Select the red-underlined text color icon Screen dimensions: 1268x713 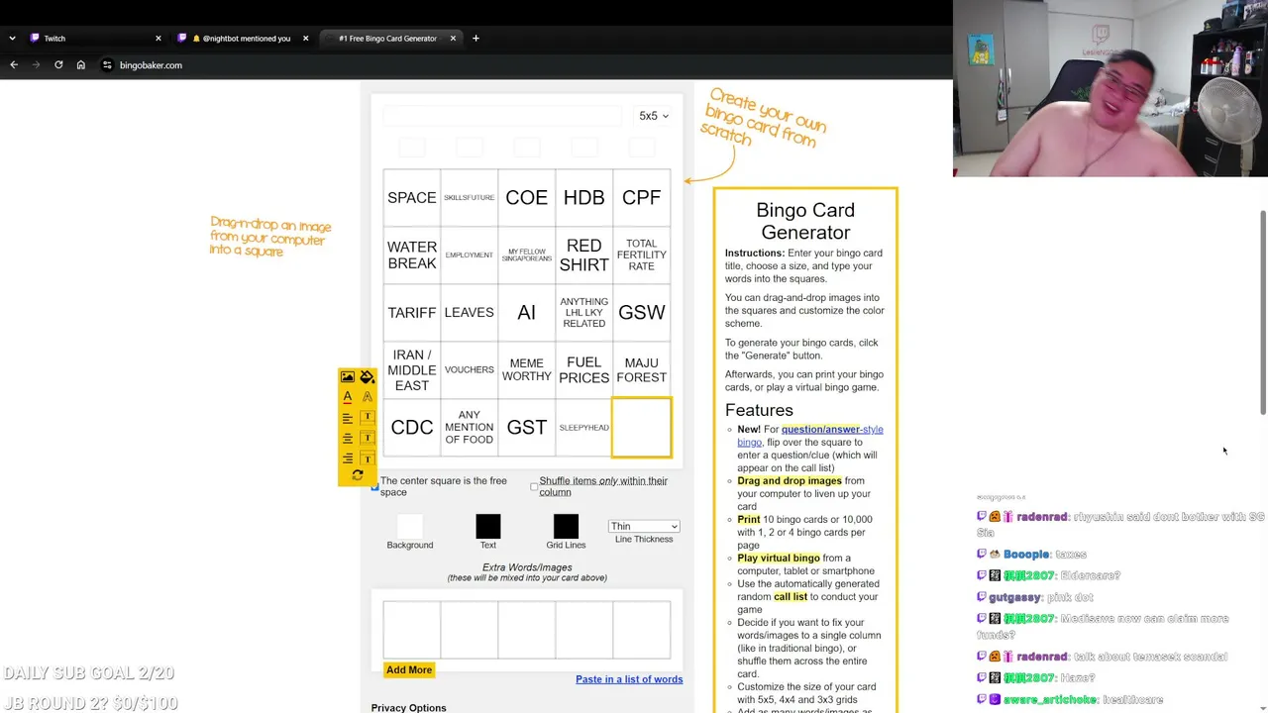tap(347, 397)
